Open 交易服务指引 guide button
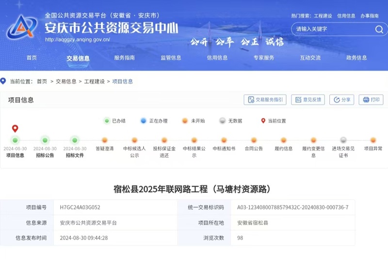 (265, 100)
